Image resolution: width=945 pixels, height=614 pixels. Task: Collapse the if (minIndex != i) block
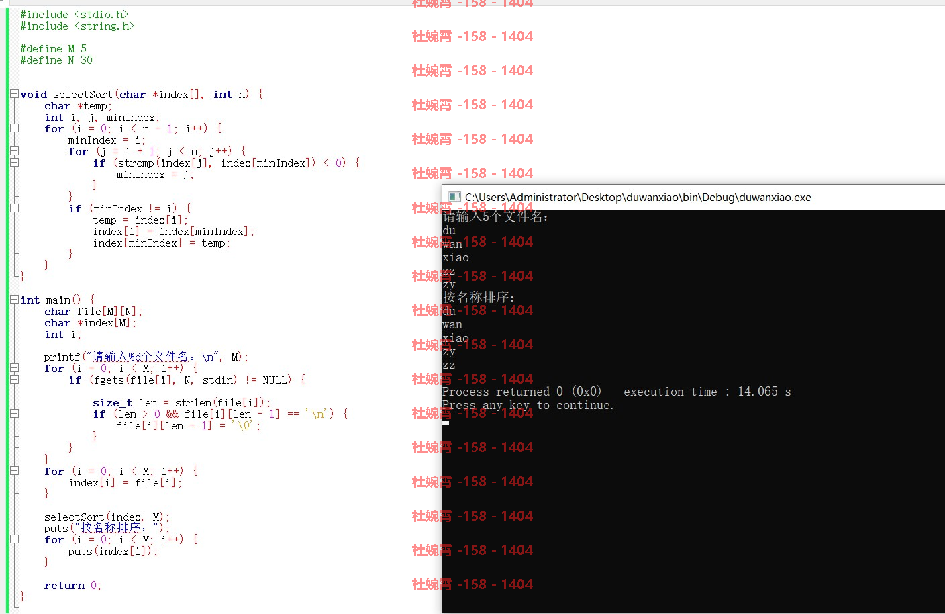[14, 208]
